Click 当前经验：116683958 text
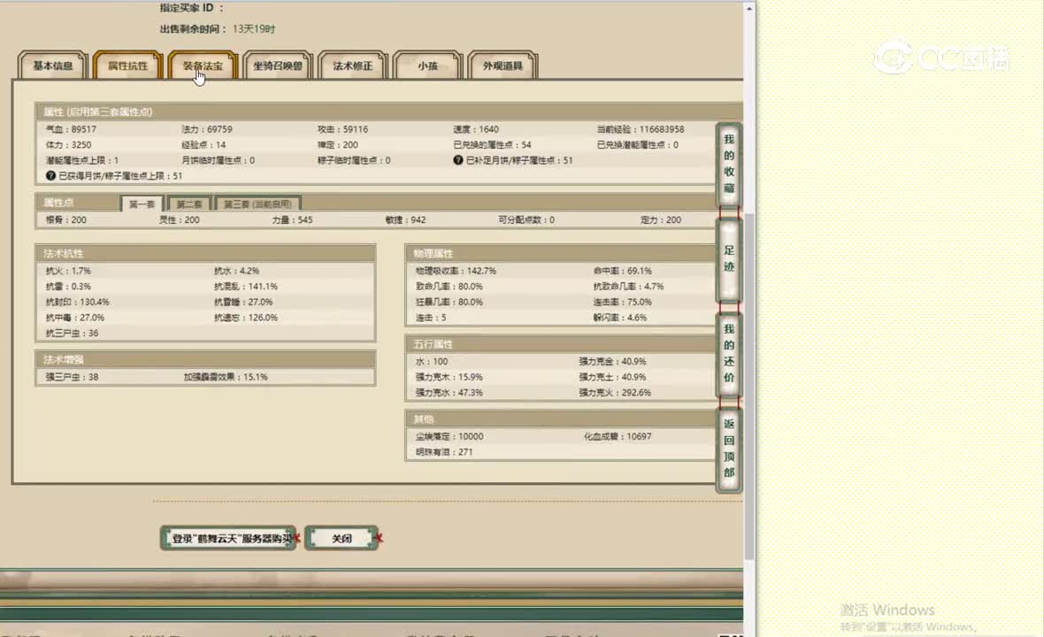Screen dimensions: 1044x637 (x=640, y=129)
